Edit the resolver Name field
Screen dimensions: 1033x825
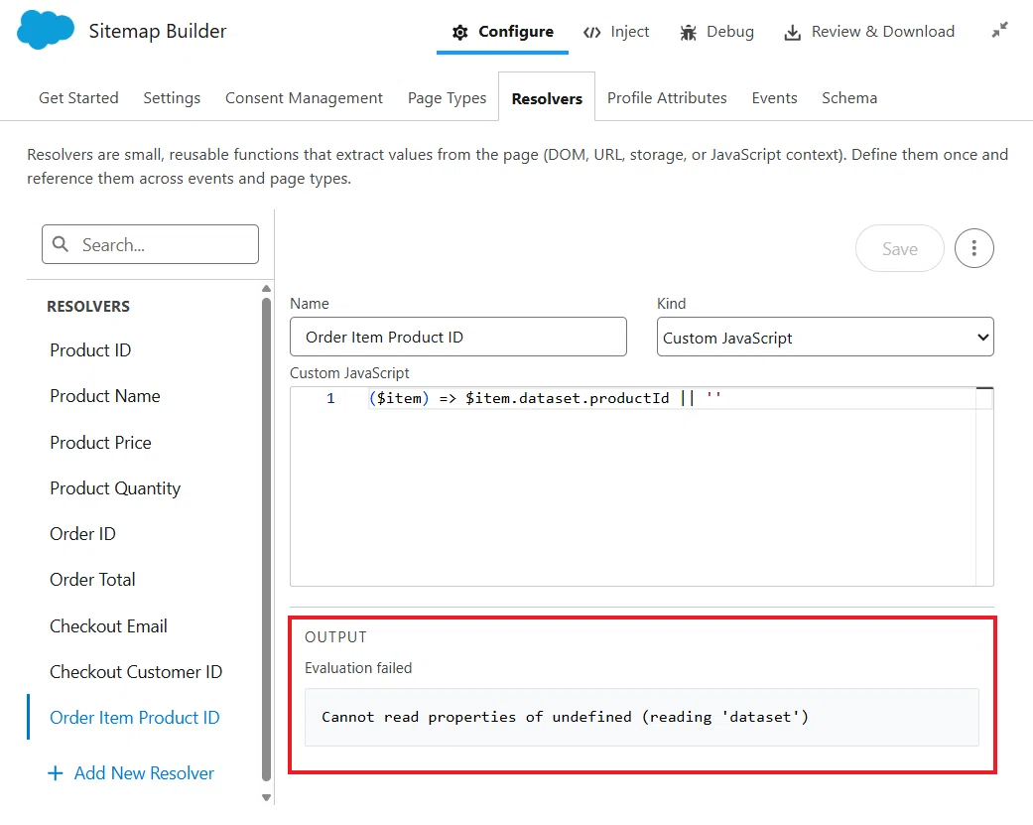(457, 337)
